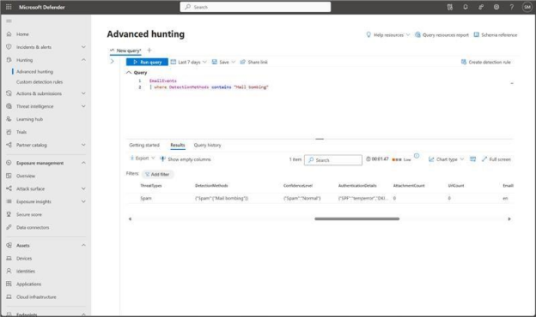Image resolution: width=536 pixels, height=317 pixels.
Task: Switch to Getting started tab
Action: pos(144,145)
